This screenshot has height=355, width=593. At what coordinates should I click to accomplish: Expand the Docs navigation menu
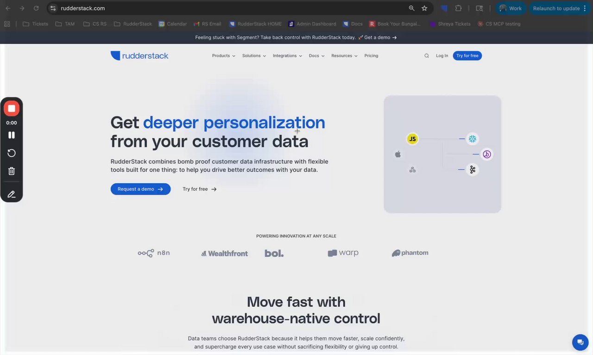pos(316,56)
